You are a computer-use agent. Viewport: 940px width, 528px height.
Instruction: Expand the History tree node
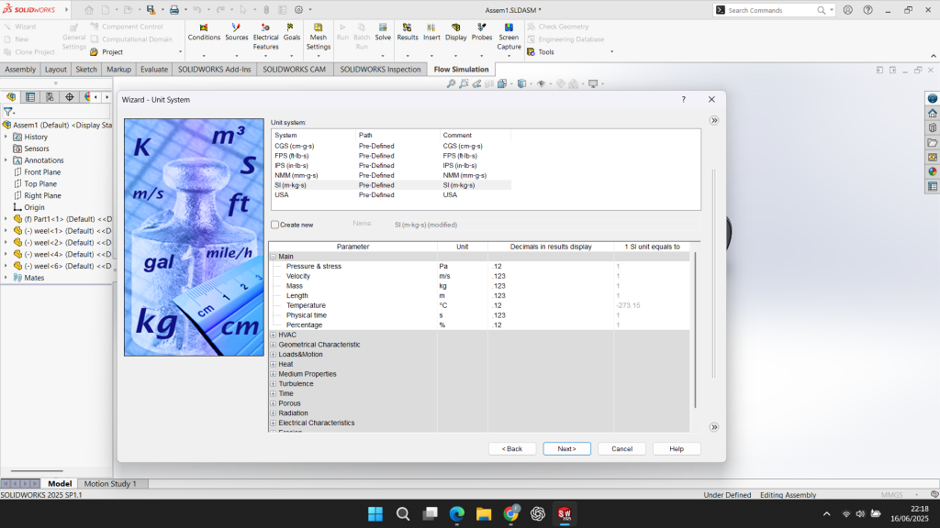click(6, 137)
